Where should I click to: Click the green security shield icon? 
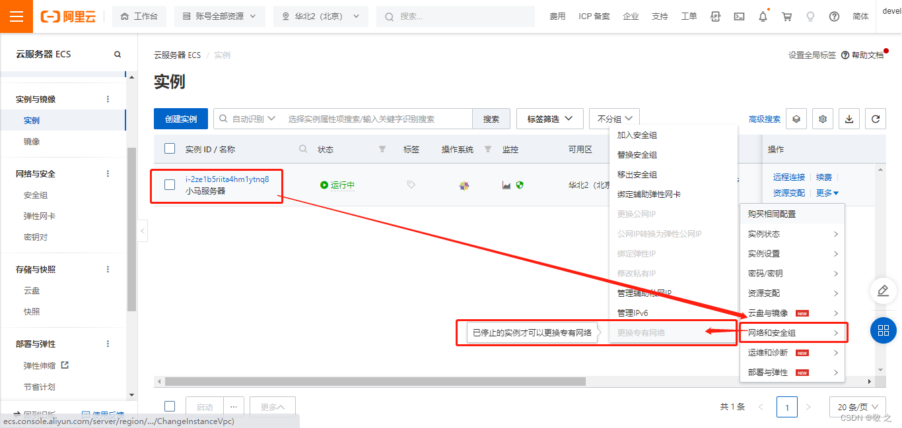[520, 185]
